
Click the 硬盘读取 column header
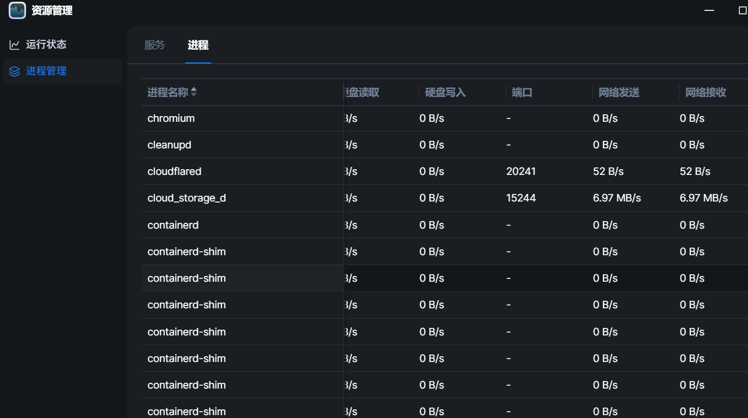(362, 92)
